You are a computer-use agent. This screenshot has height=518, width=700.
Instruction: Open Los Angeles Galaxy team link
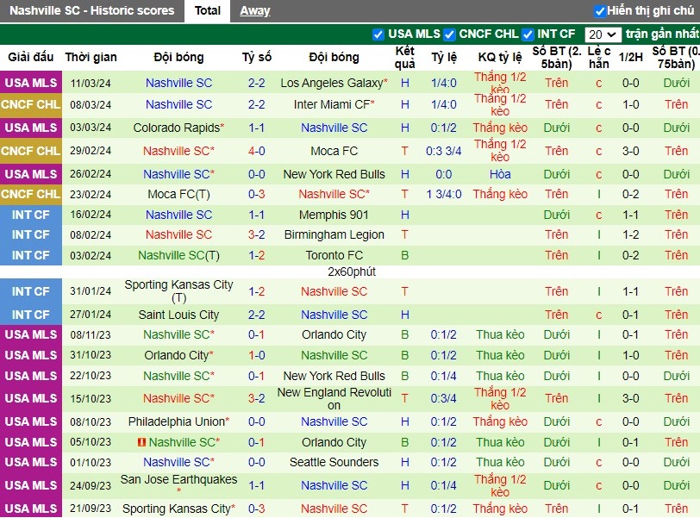334,83
